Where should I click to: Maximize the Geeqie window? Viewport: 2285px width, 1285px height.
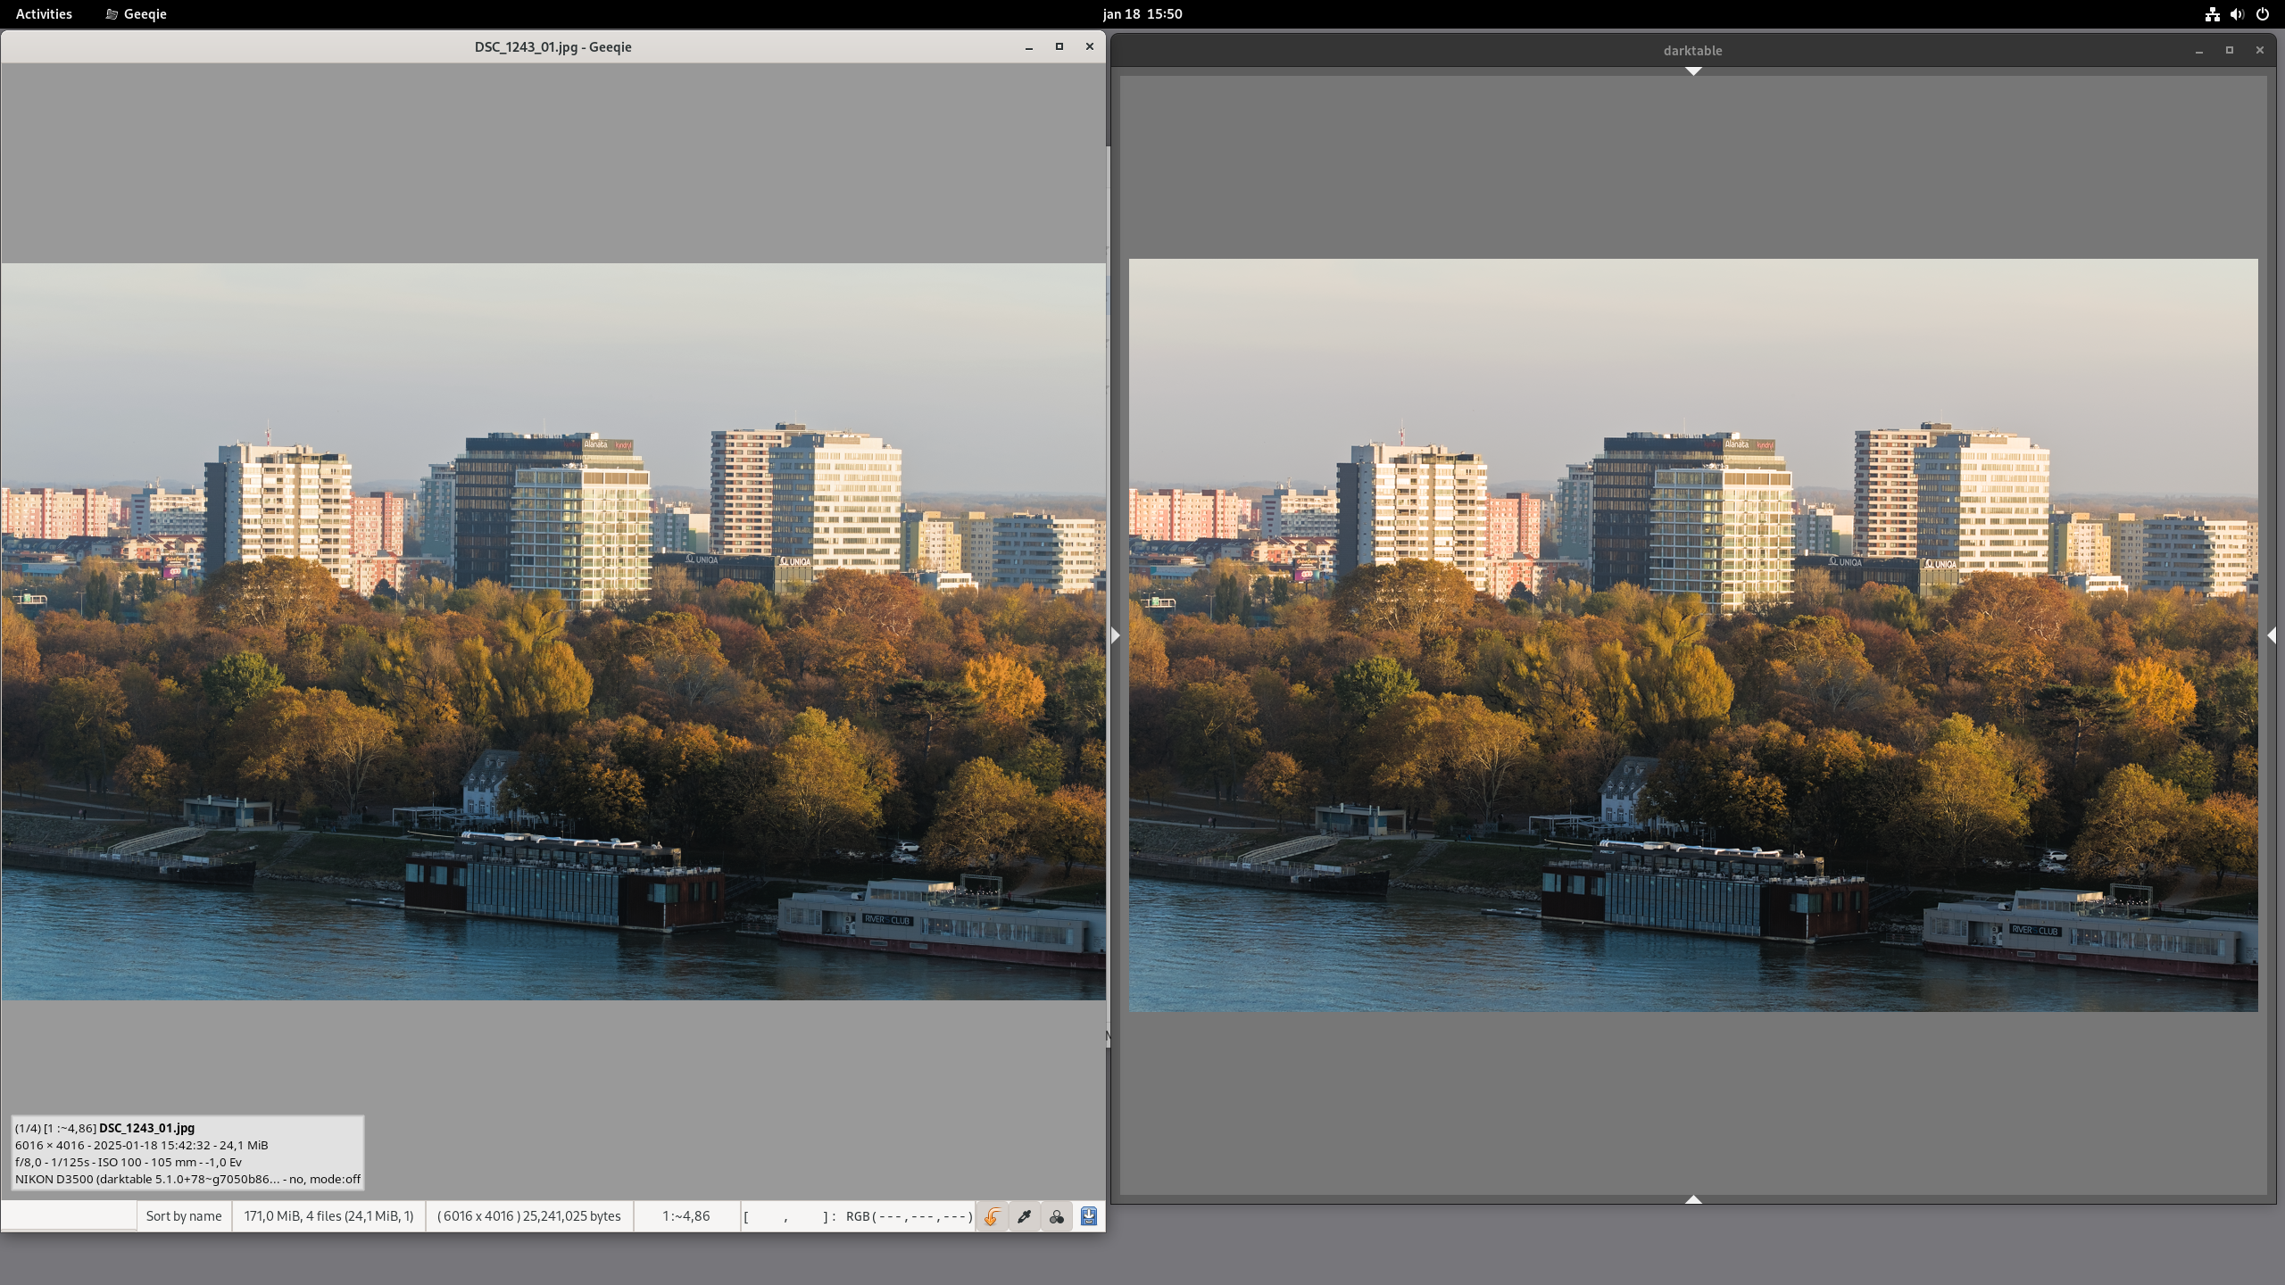tap(1059, 46)
